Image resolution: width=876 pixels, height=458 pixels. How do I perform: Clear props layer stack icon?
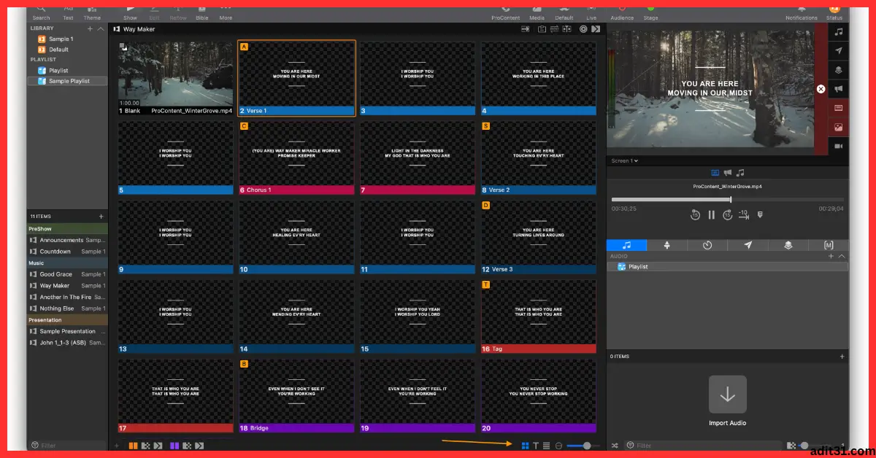839,70
